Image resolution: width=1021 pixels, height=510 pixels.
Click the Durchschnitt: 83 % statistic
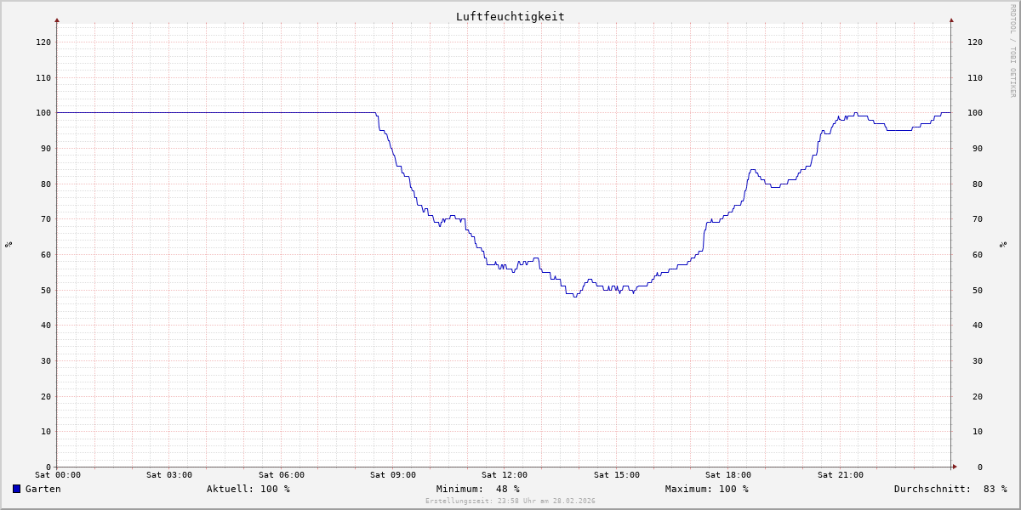[950, 489]
